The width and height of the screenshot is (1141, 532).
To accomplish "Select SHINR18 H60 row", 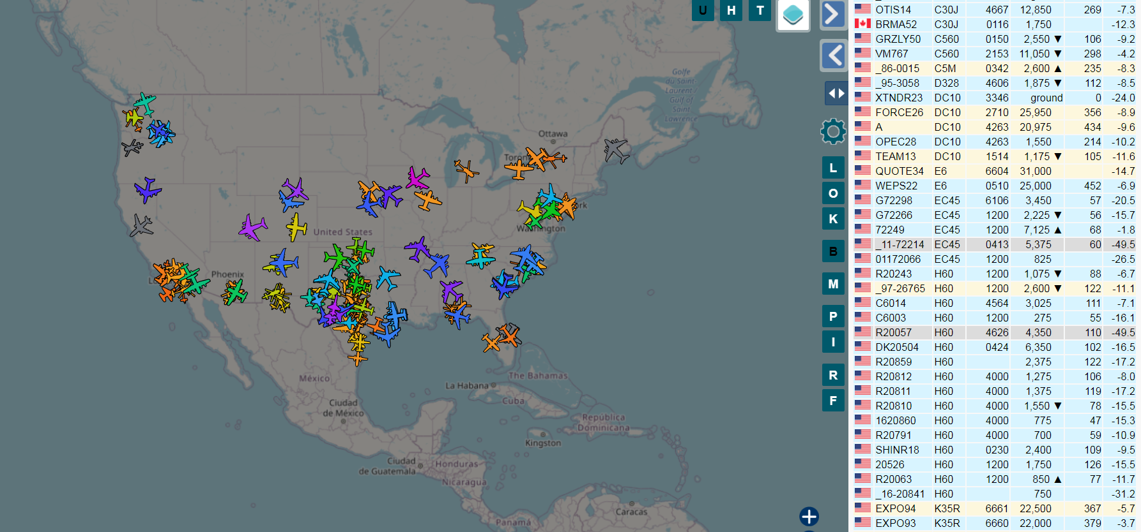I will (995, 450).
